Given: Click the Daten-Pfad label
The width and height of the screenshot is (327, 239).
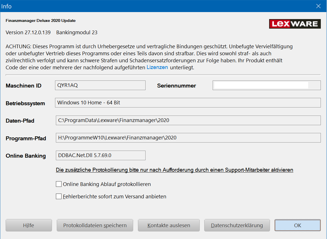Looking at the screenshot, I should tap(20, 121).
